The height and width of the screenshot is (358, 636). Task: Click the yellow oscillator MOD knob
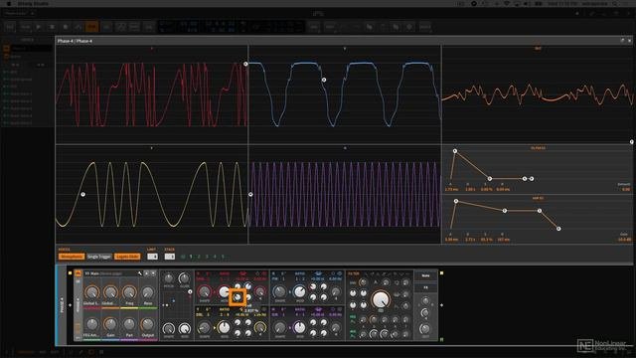pos(224,327)
